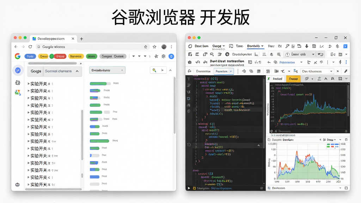
Task: Open the combo box right of the 实验开关 list
Action: (107, 70)
